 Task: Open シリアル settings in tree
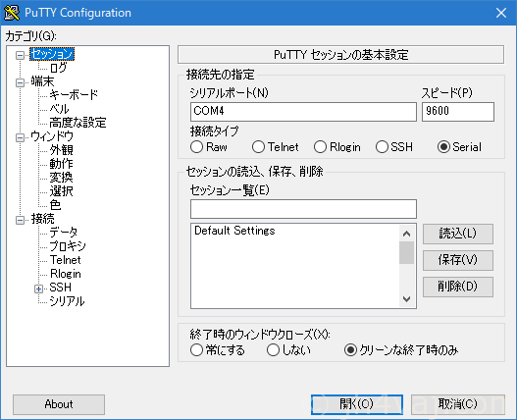pyautogui.click(x=68, y=301)
